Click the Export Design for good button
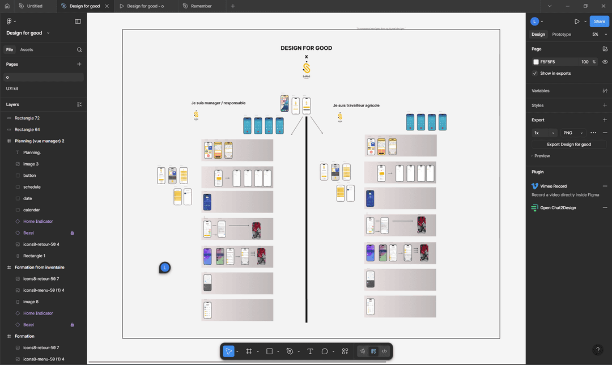Viewport: 612px width, 365px height. click(x=569, y=144)
